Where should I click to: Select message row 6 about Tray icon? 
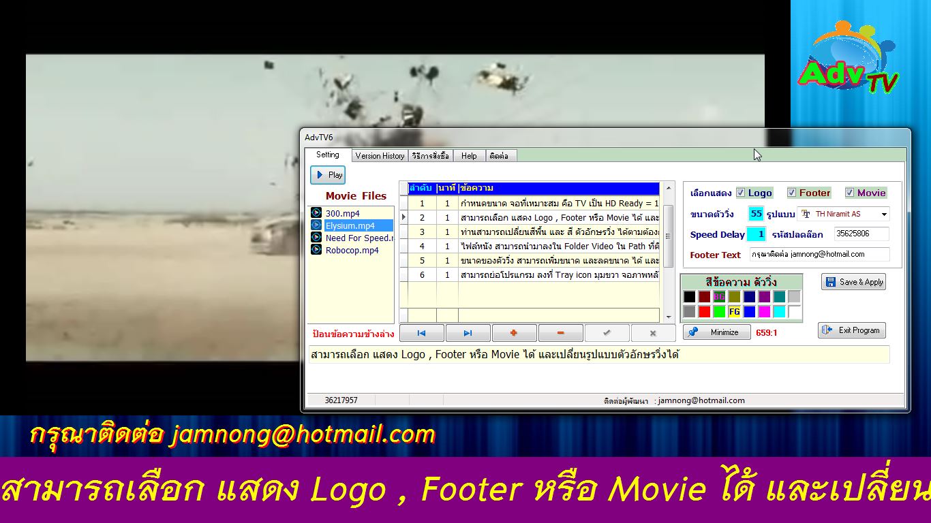coord(534,274)
